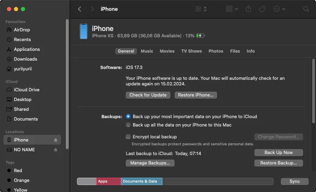Enable Encrypt local backup checkbox

click(x=128, y=137)
